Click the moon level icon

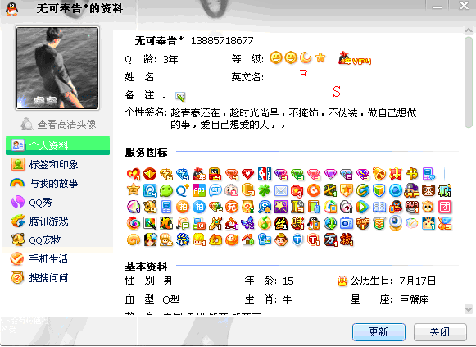point(306,57)
